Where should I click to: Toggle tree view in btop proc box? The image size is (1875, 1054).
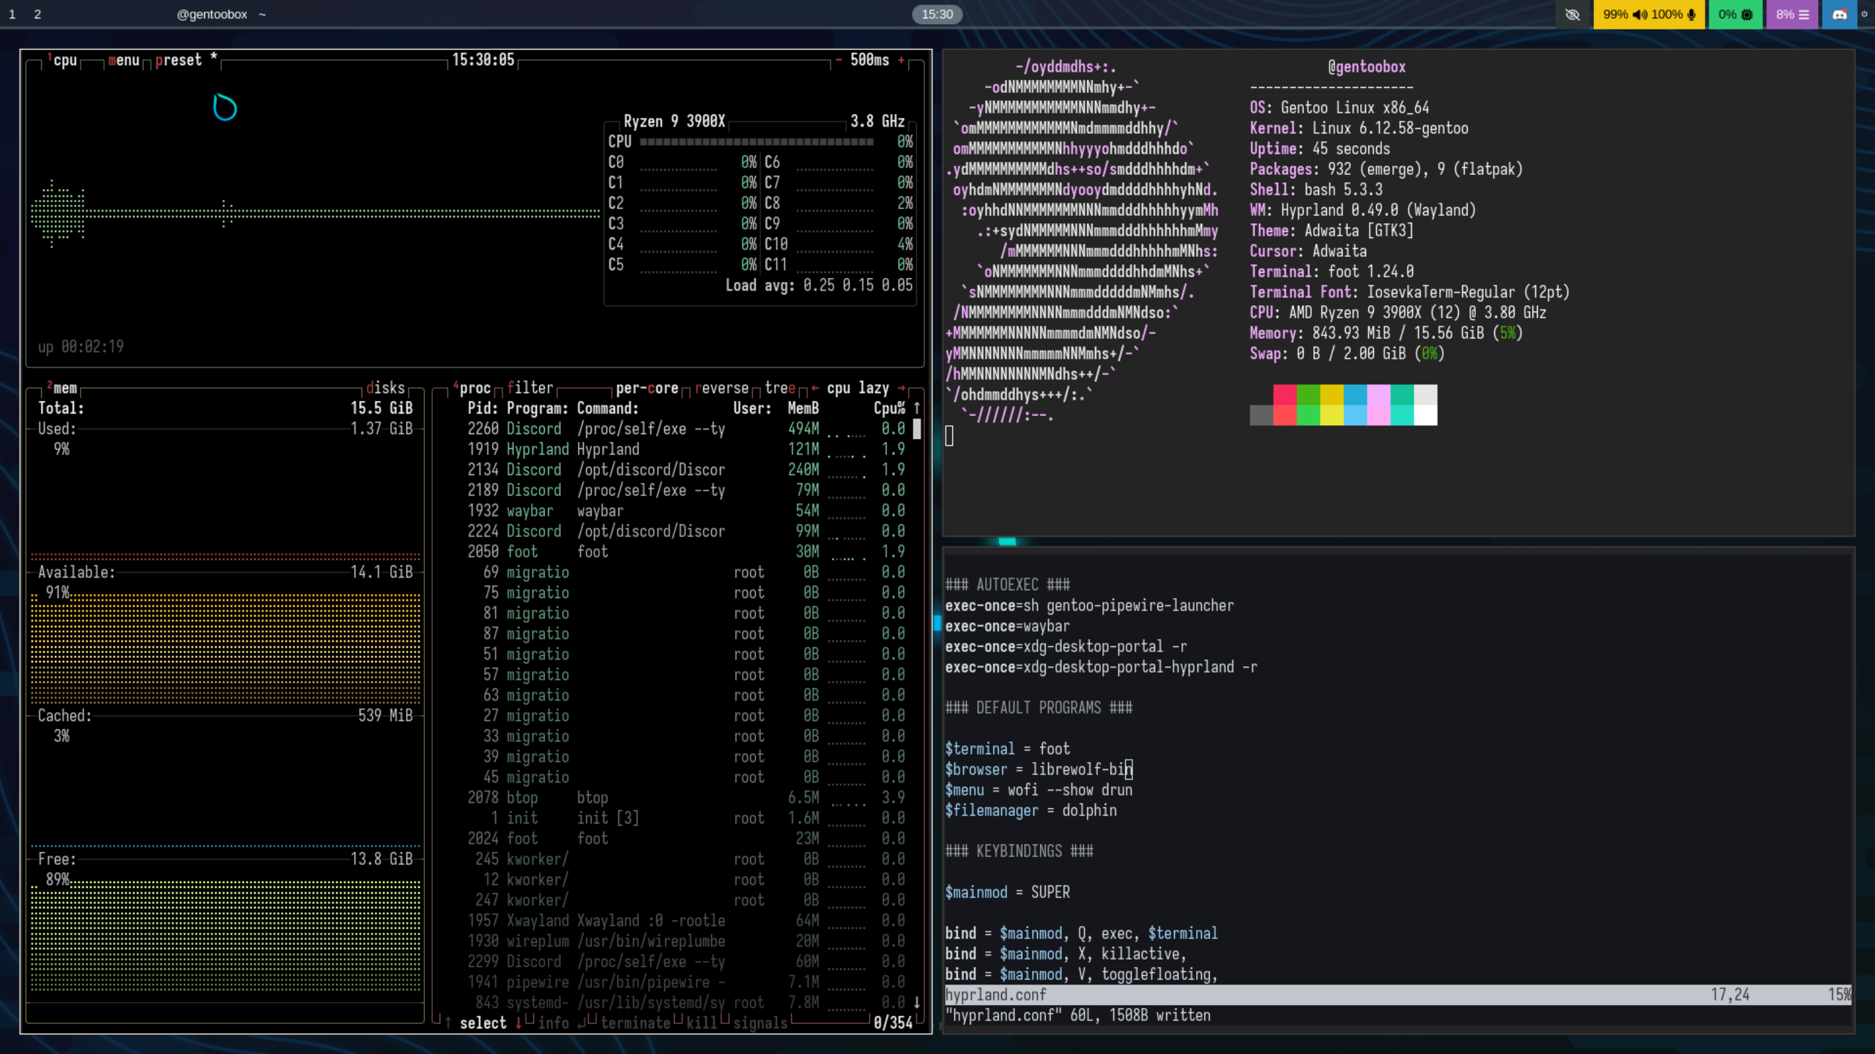coord(780,388)
